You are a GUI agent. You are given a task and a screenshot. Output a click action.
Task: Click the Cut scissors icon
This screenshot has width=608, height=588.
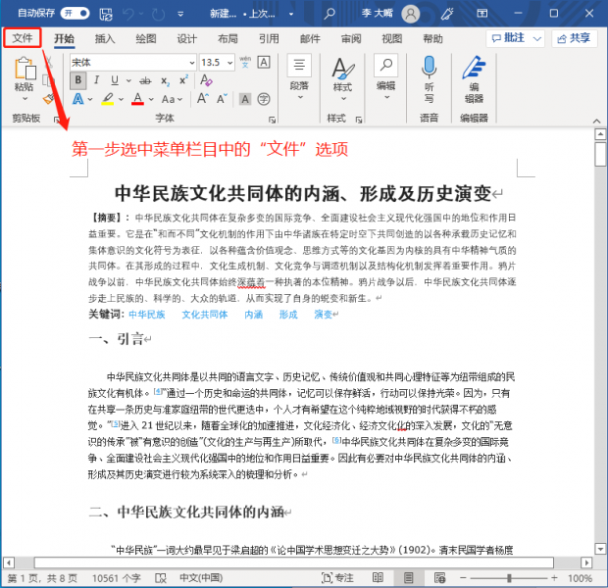(x=48, y=61)
